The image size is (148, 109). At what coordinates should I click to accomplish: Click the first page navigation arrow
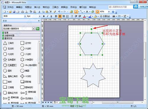coord(43,103)
